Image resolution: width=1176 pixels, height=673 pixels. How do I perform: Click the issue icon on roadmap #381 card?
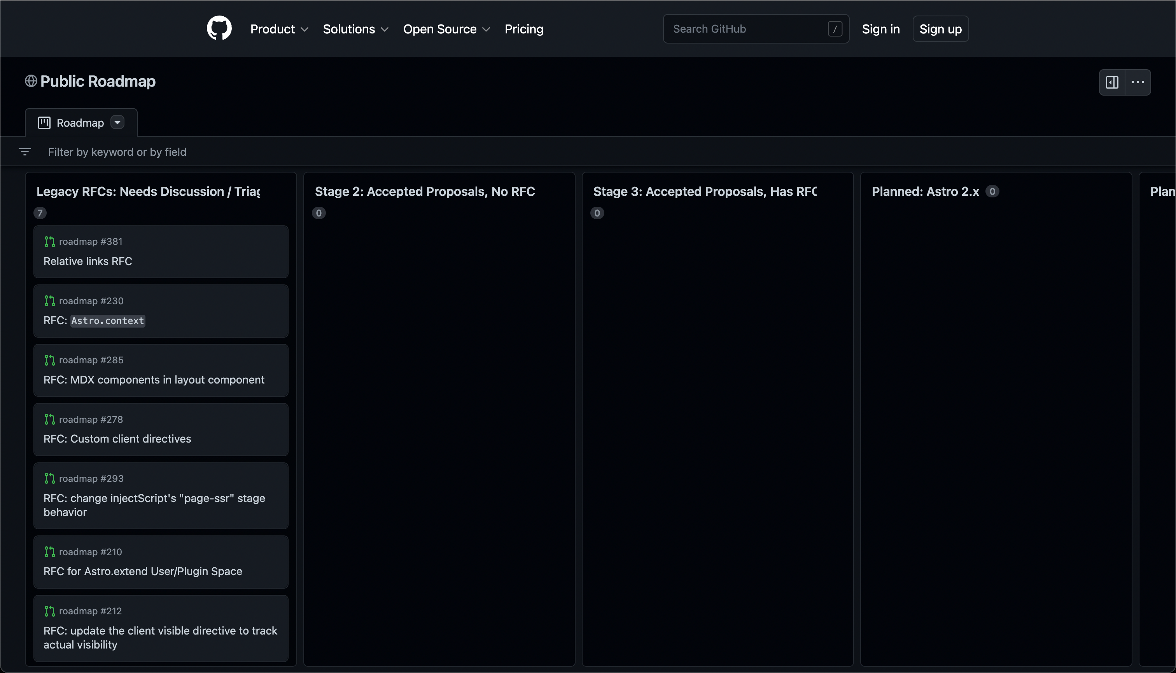(50, 241)
